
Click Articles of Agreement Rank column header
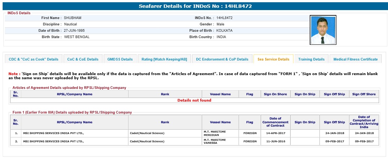[165, 94]
